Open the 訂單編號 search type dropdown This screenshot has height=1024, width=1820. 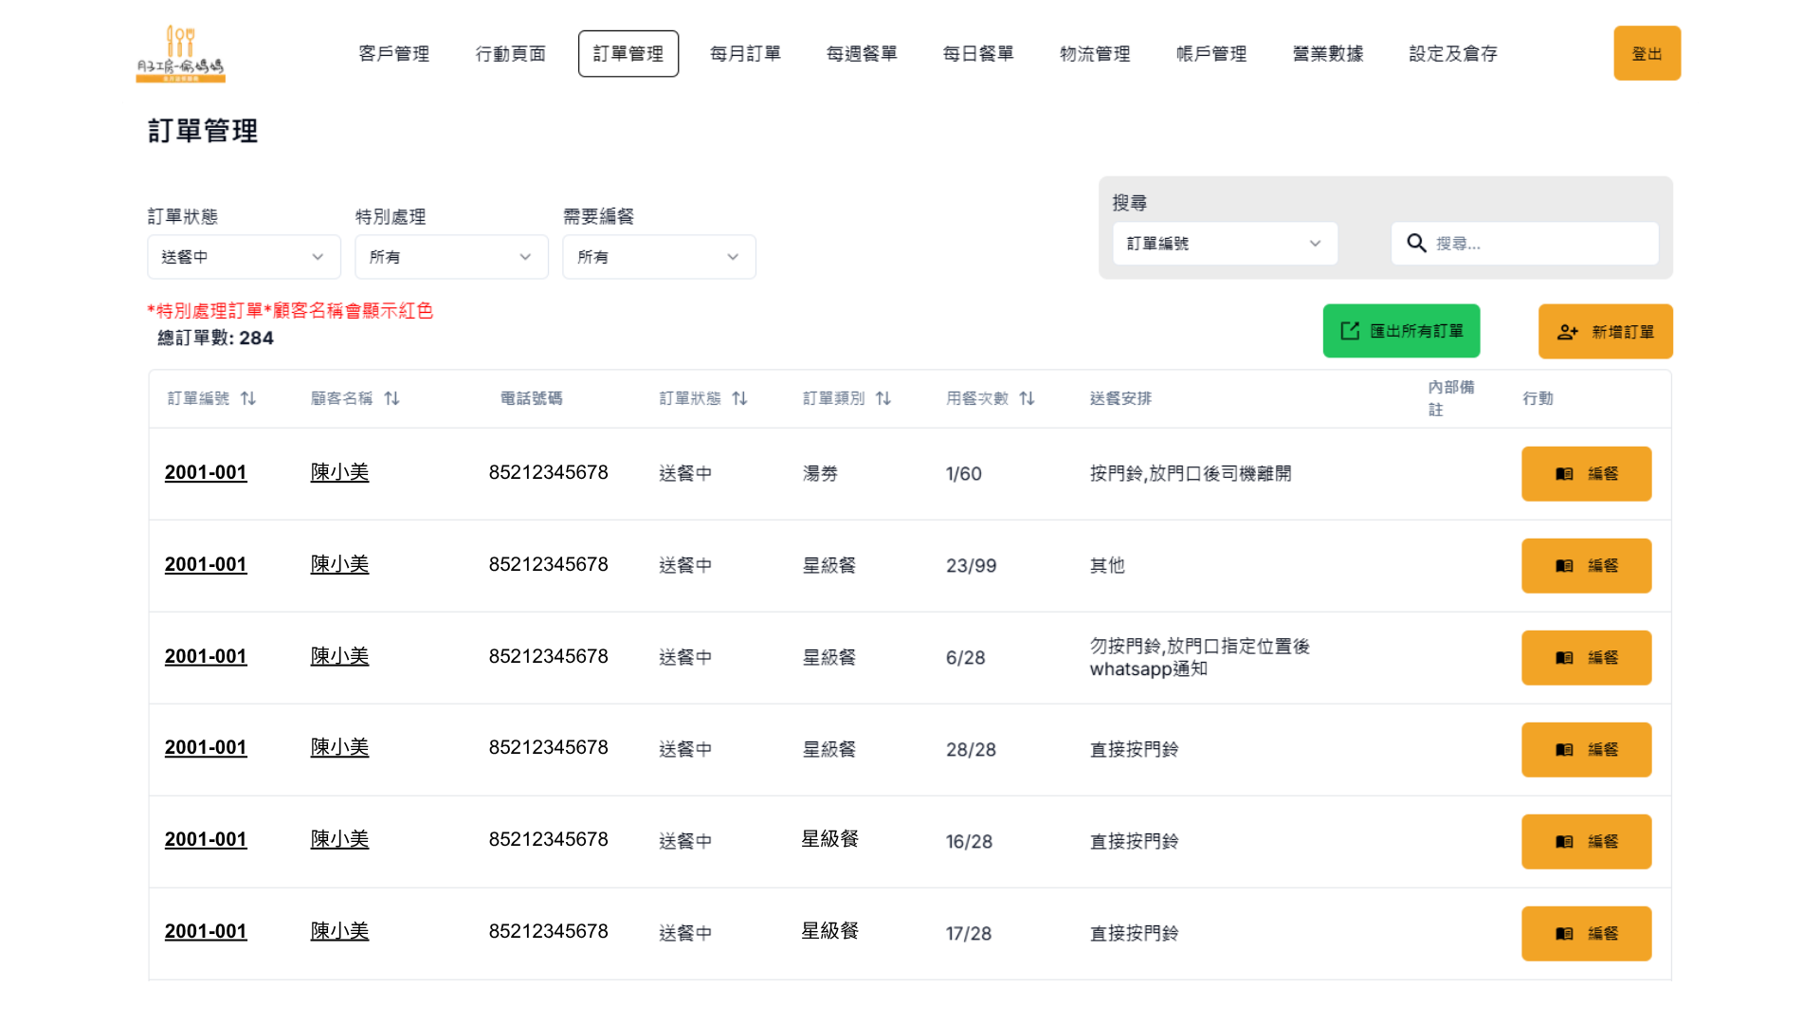click(1224, 244)
